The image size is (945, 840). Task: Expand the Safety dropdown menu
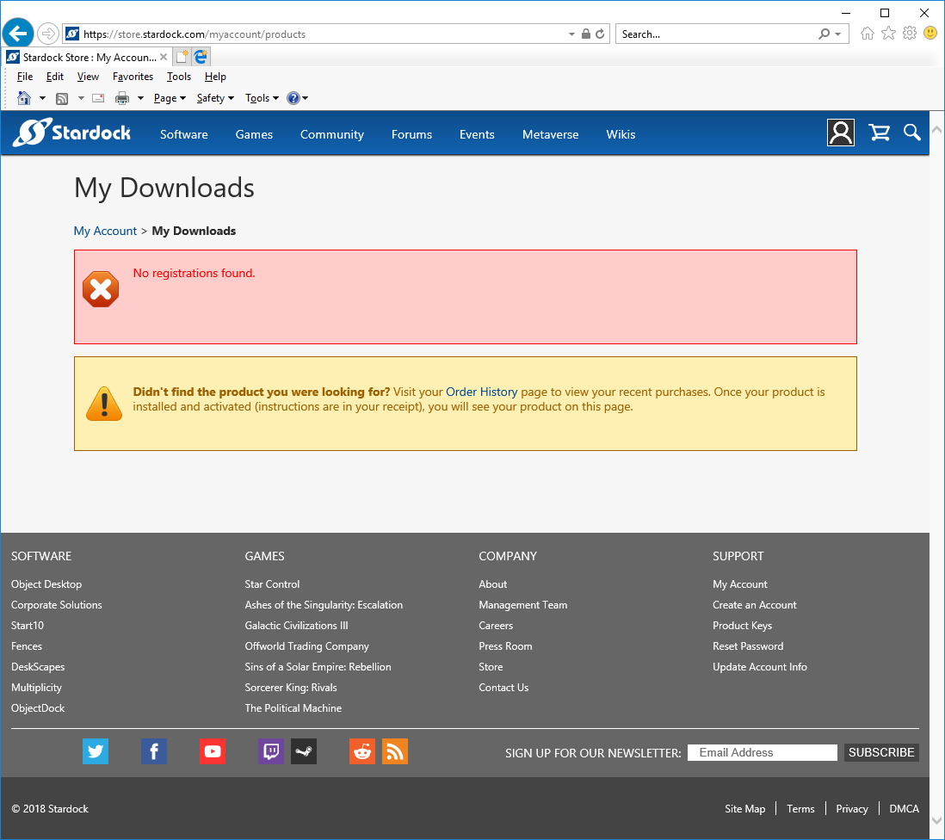(215, 98)
